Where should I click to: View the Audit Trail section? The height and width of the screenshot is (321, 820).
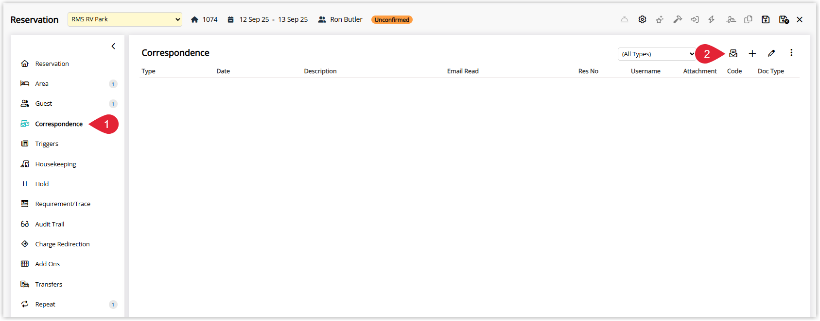click(50, 224)
